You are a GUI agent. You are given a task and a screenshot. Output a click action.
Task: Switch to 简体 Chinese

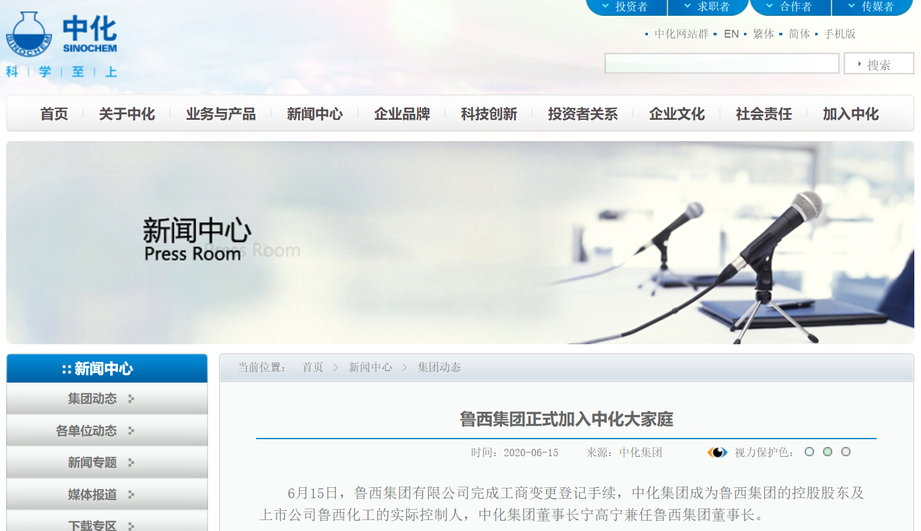tap(799, 34)
